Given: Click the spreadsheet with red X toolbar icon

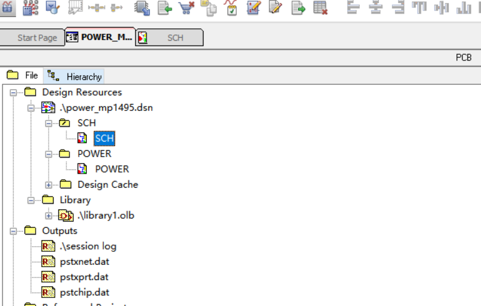Looking at the screenshot, I should (x=320, y=7).
